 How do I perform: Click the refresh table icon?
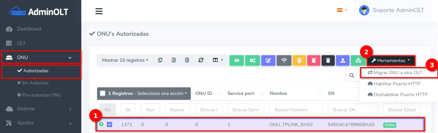click(201, 60)
